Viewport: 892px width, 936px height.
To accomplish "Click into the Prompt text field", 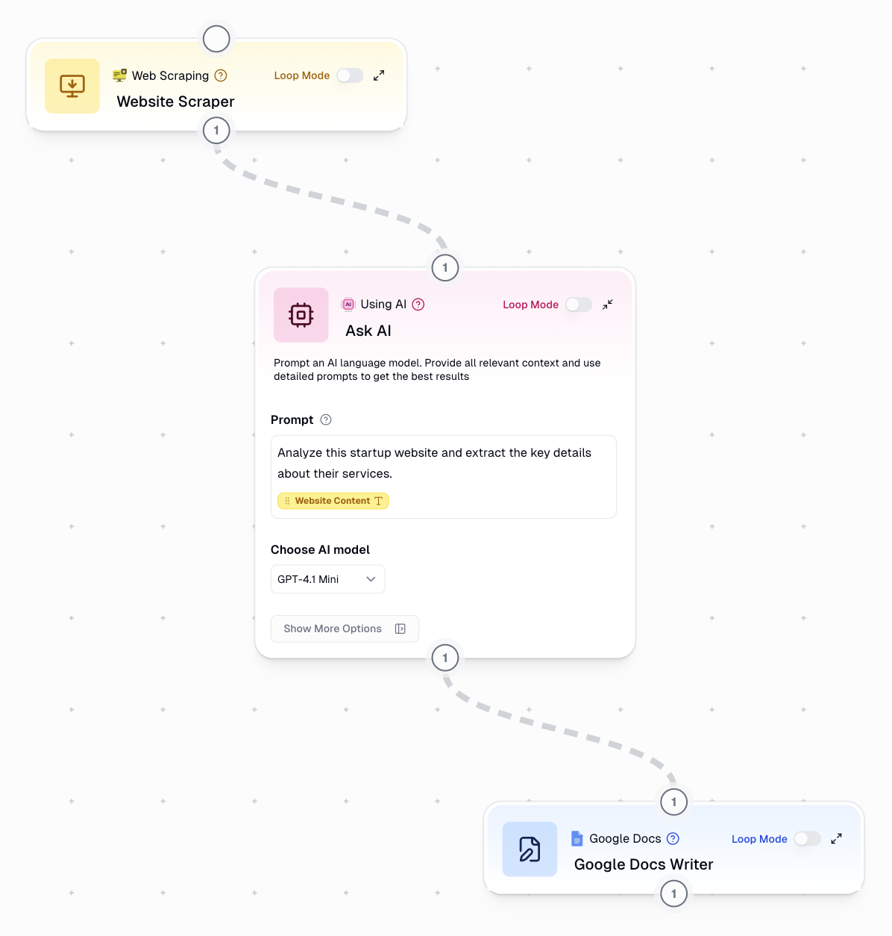I will click(x=444, y=477).
